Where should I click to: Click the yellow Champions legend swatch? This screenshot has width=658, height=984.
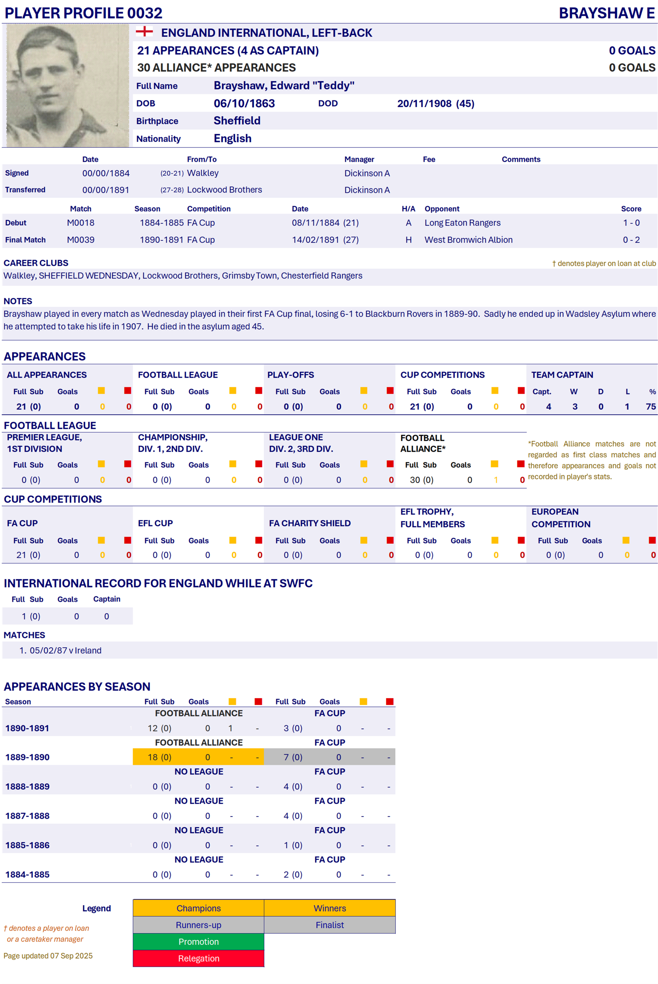(x=198, y=908)
